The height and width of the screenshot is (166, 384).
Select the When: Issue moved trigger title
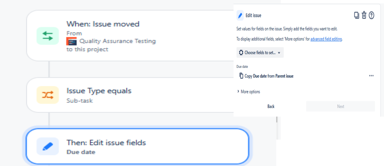coord(103,24)
